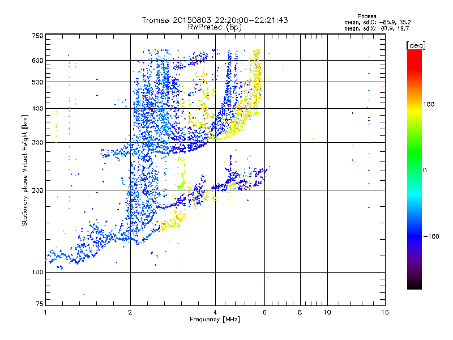Click the plot title 'Tromsø 20150803 22:20:00-22:21:43'
This screenshot has width=453, height=340.
click(215, 20)
